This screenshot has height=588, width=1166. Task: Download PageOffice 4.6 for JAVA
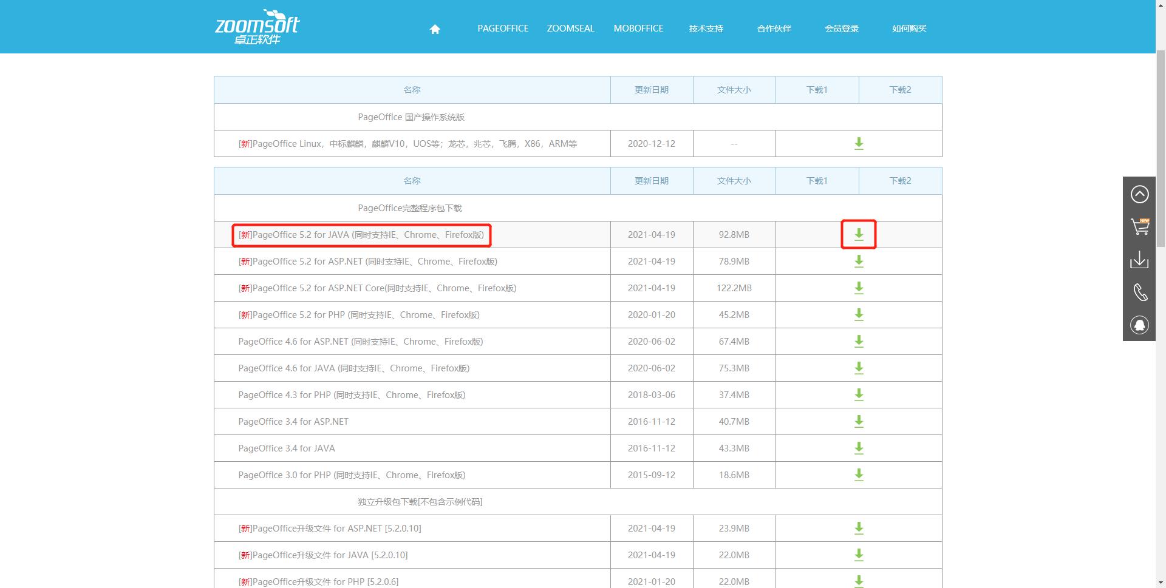point(859,368)
